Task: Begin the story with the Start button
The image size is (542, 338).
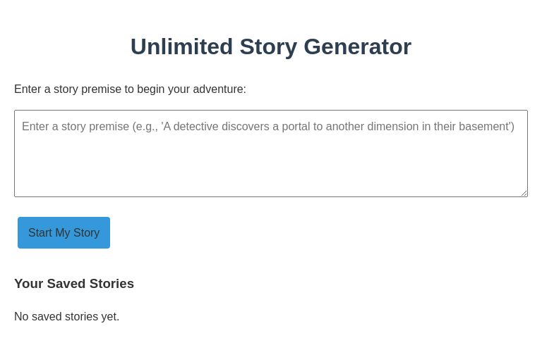Action: point(64,232)
